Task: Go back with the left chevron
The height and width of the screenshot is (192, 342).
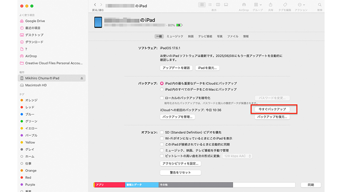Action: (95, 4)
